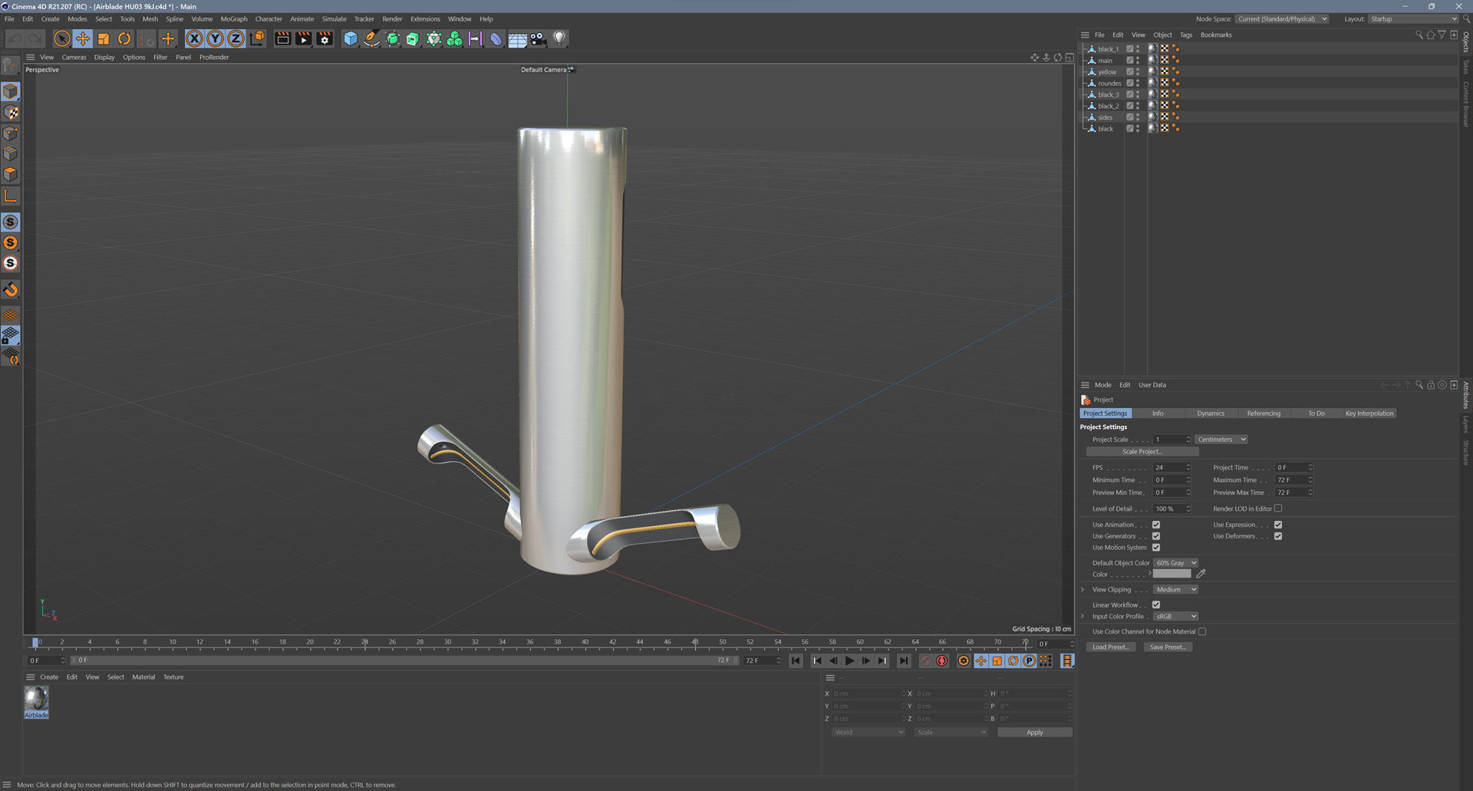Viewport: 1473px width, 791px height.
Task: Go to end of animation
Action: point(904,661)
